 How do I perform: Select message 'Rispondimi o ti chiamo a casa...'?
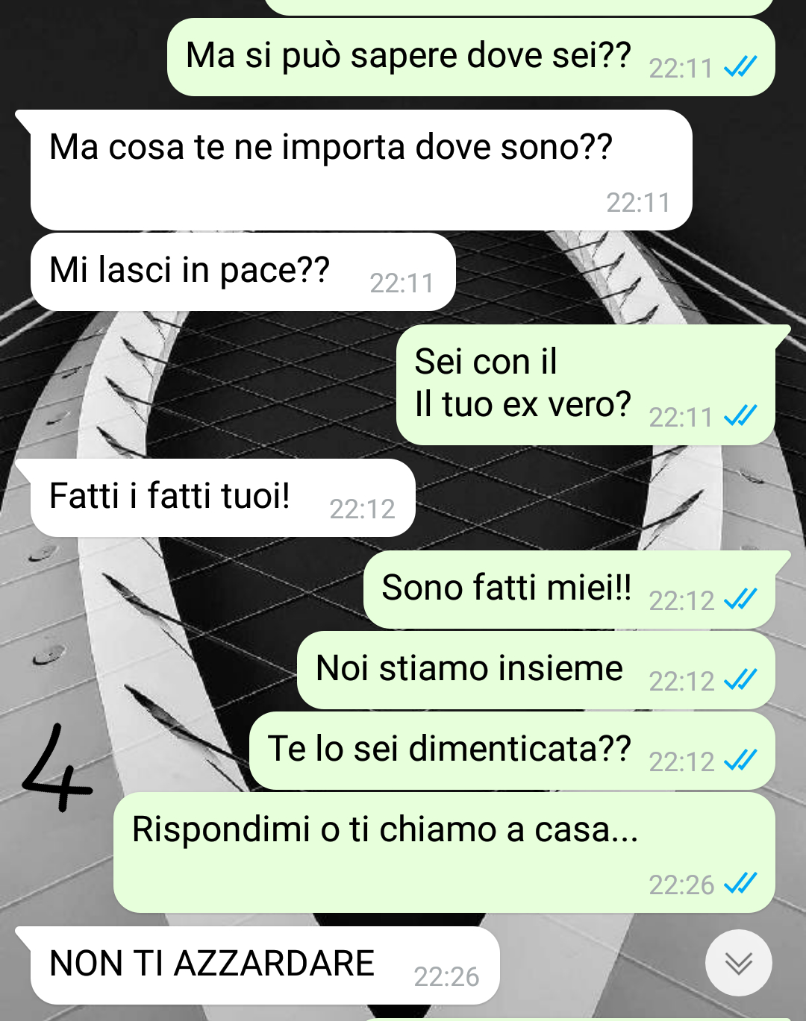[444, 852]
